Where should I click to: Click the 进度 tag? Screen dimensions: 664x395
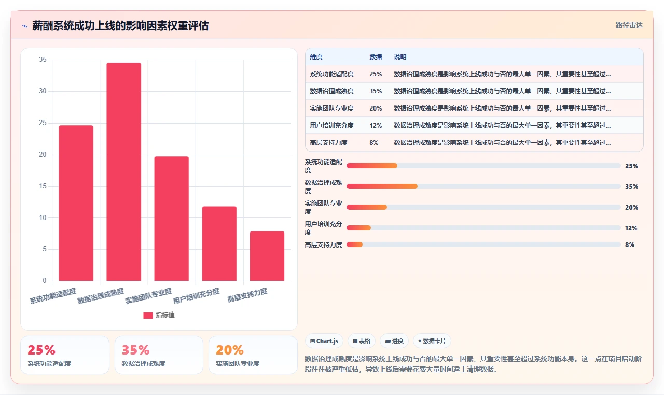pos(394,341)
